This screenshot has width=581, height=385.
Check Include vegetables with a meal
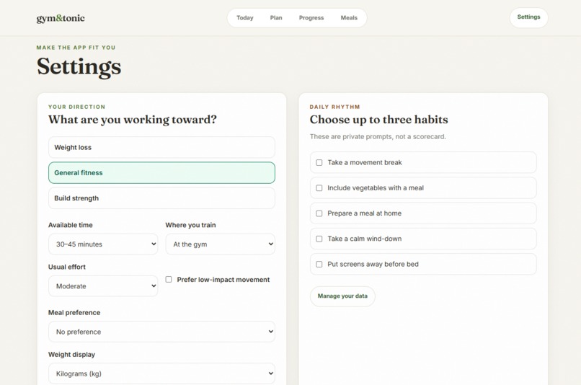tap(319, 188)
